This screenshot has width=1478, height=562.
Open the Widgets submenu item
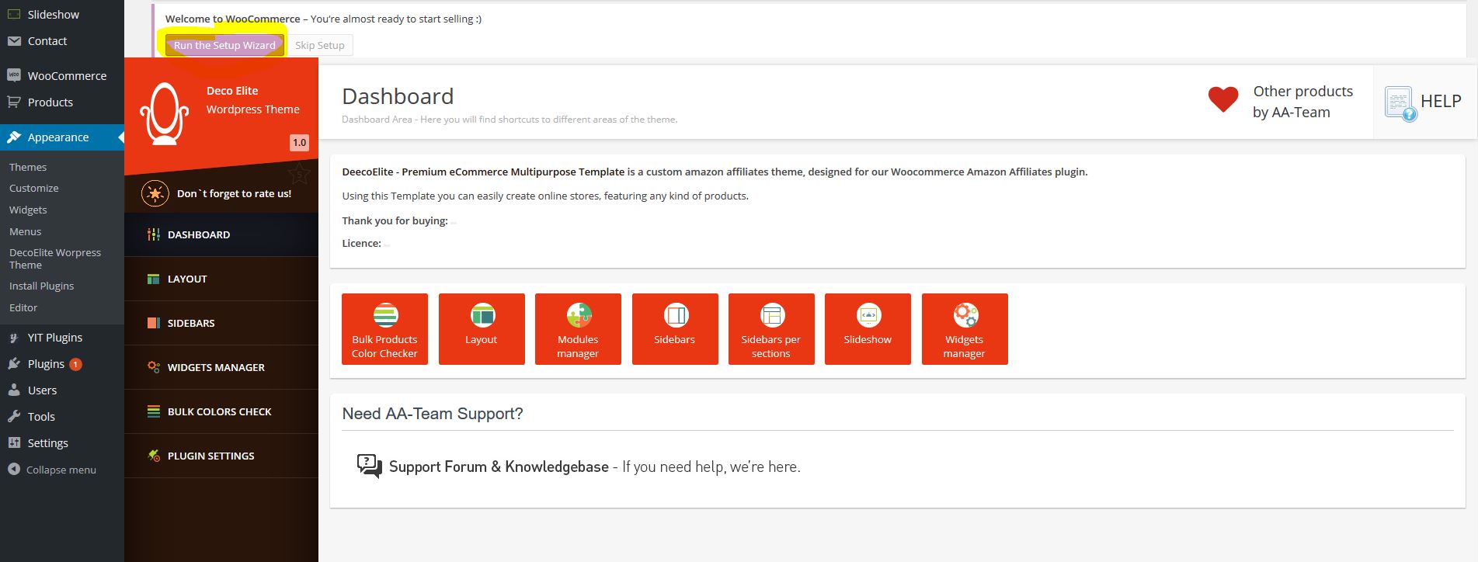pyautogui.click(x=28, y=210)
